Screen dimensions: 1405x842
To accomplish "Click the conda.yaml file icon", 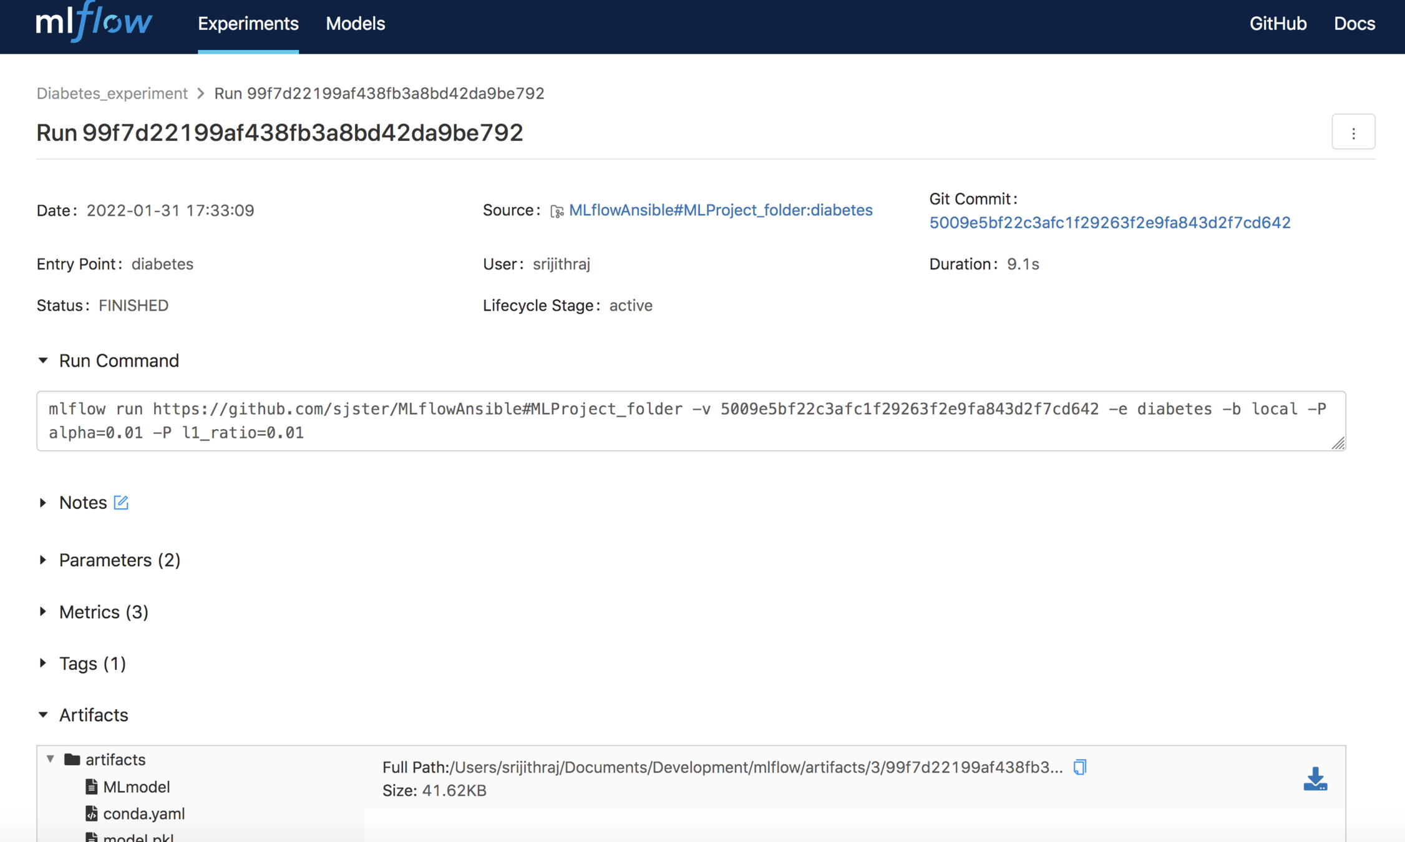I will [92, 814].
